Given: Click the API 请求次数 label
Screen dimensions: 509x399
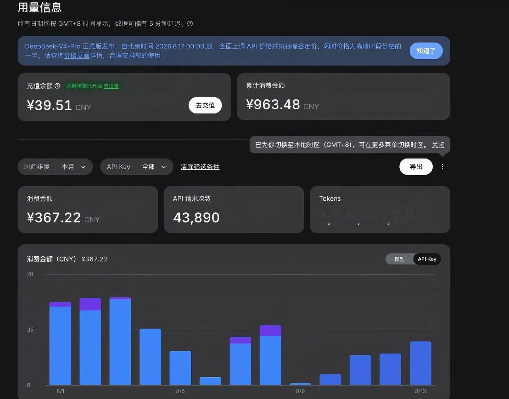Looking at the screenshot, I should pos(192,199).
